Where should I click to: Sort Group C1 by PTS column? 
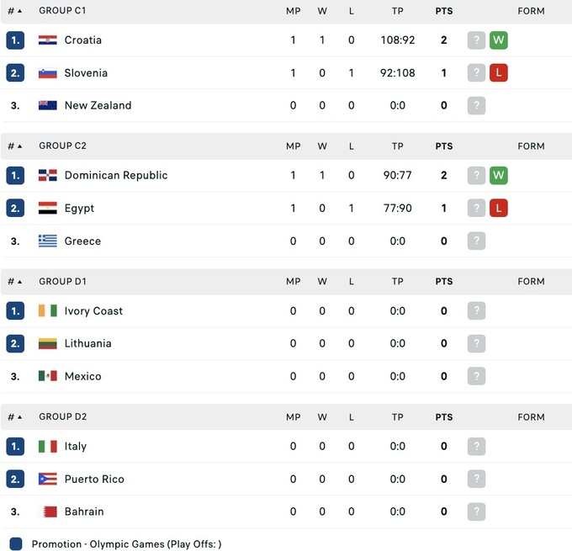(444, 11)
